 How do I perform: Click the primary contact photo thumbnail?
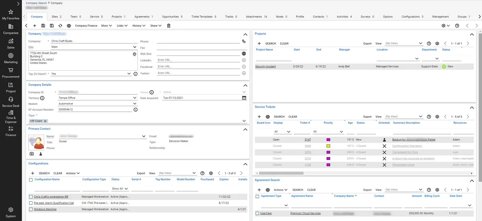pyautogui.click(x=36, y=143)
